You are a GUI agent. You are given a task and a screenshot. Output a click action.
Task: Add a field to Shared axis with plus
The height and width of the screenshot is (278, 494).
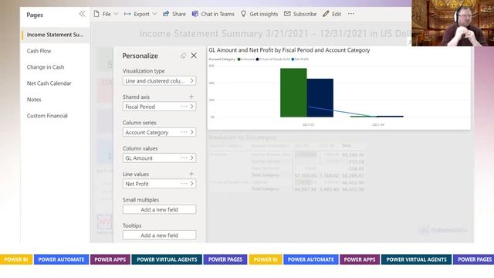(191, 97)
